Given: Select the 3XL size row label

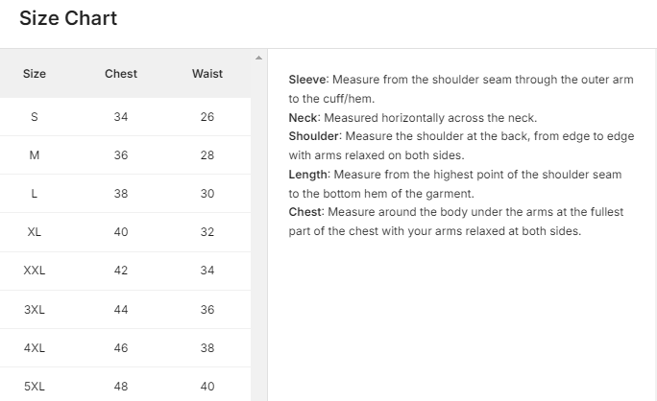Looking at the screenshot, I should coord(35,310).
